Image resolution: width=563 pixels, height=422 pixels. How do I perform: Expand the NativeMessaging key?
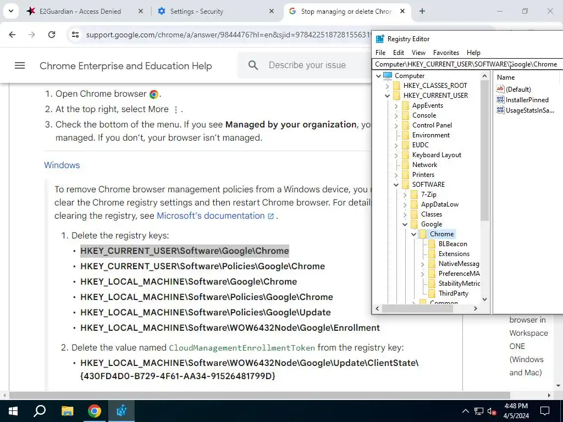[423, 264]
